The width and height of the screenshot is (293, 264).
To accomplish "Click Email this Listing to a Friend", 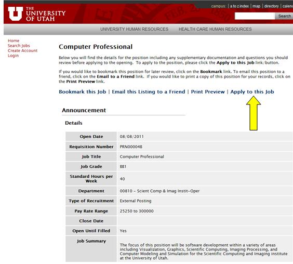I will pos(149,92).
